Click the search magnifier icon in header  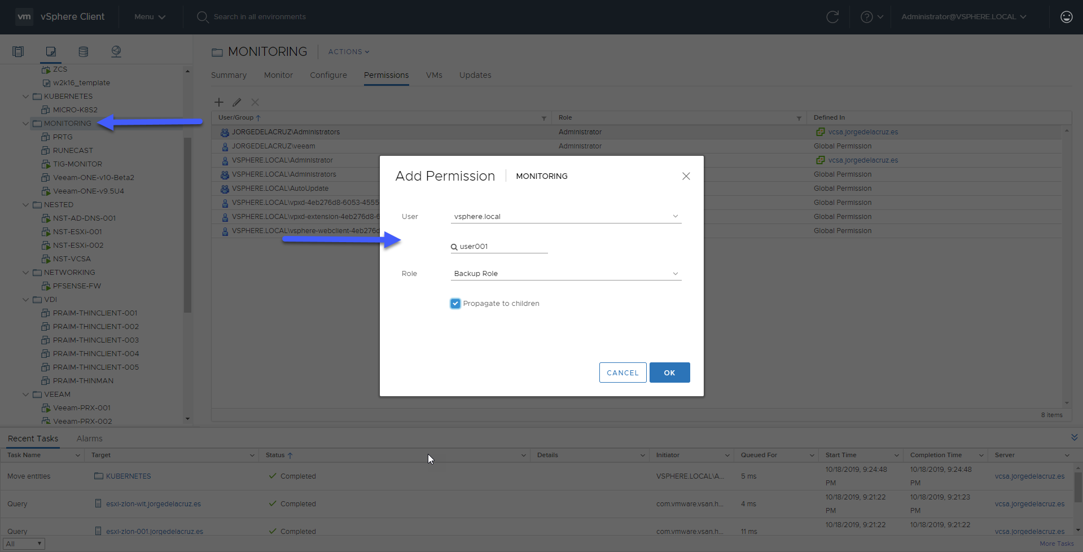[203, 17]
